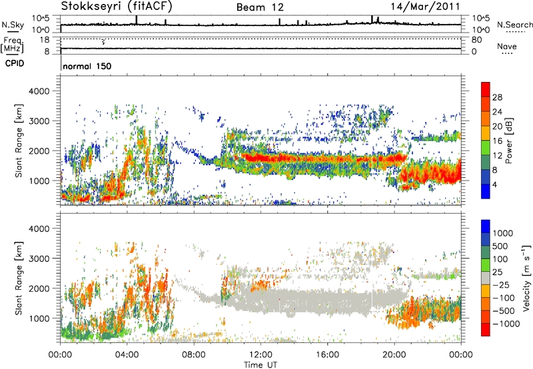Click the gray velocity band near 14:00
The width and height of the screenshot is (533, 369).
pyautogui.click(x=294, y=300)
